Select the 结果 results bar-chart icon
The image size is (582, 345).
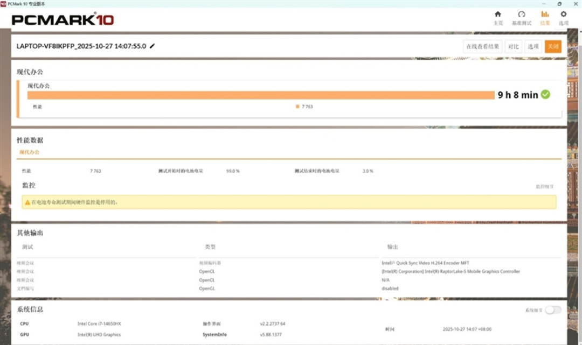click(545, 14)
